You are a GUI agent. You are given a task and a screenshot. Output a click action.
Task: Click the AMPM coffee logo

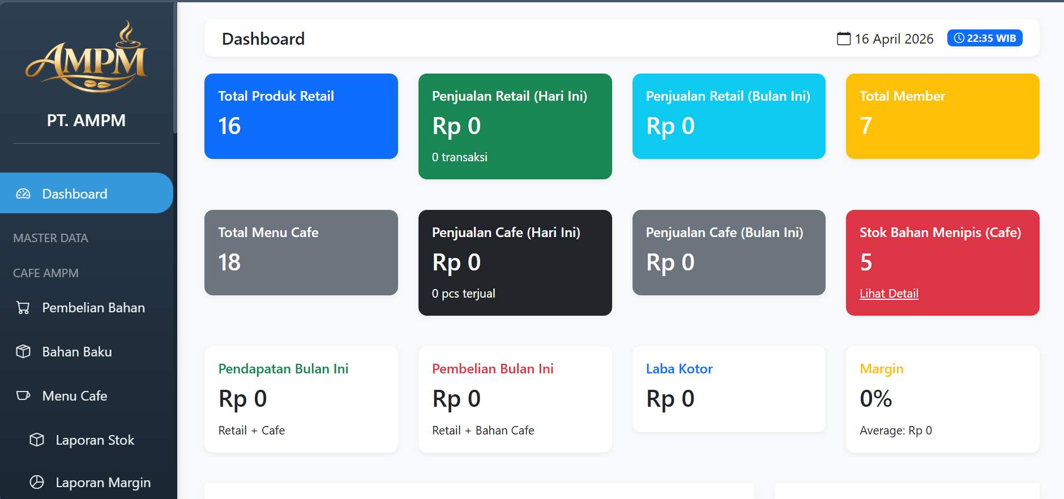coord(87,58)
